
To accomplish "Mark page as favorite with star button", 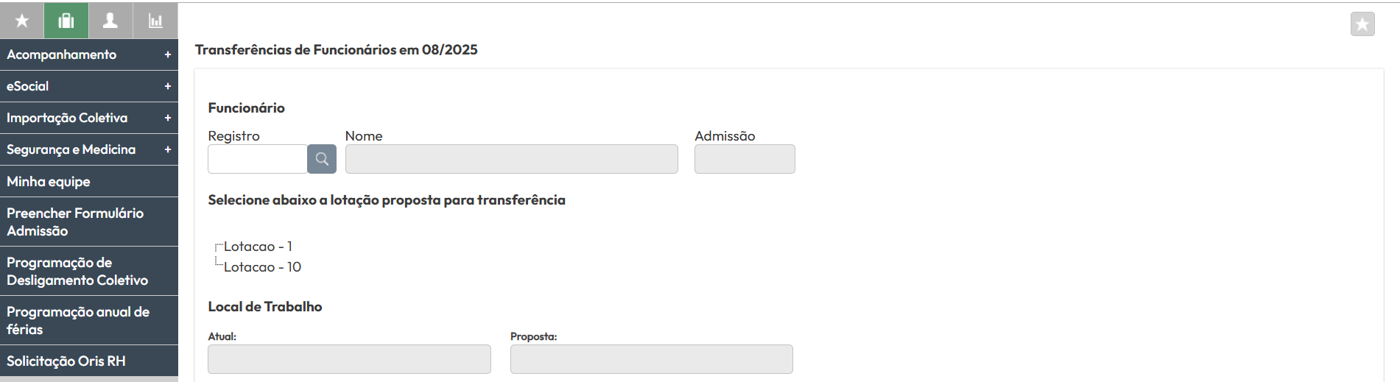I will pyautogui.click(x=1362, y=24).
